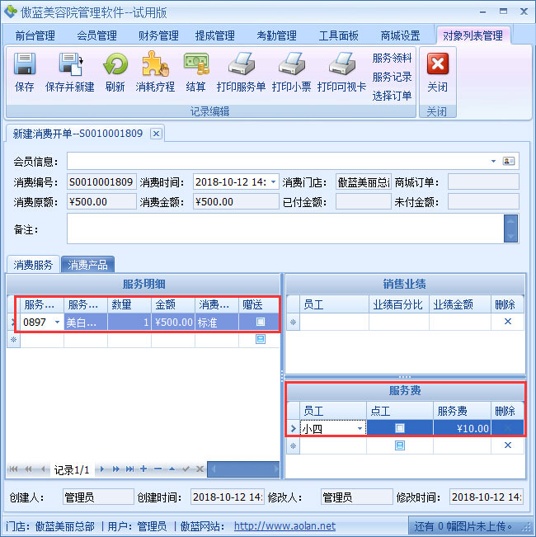Click the 结算 money icon

pyautogui.click(x=196, y=64)
